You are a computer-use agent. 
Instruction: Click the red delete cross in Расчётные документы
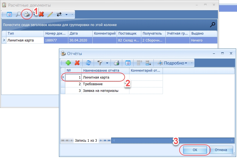pyautogui.click(x=41, y=14)
